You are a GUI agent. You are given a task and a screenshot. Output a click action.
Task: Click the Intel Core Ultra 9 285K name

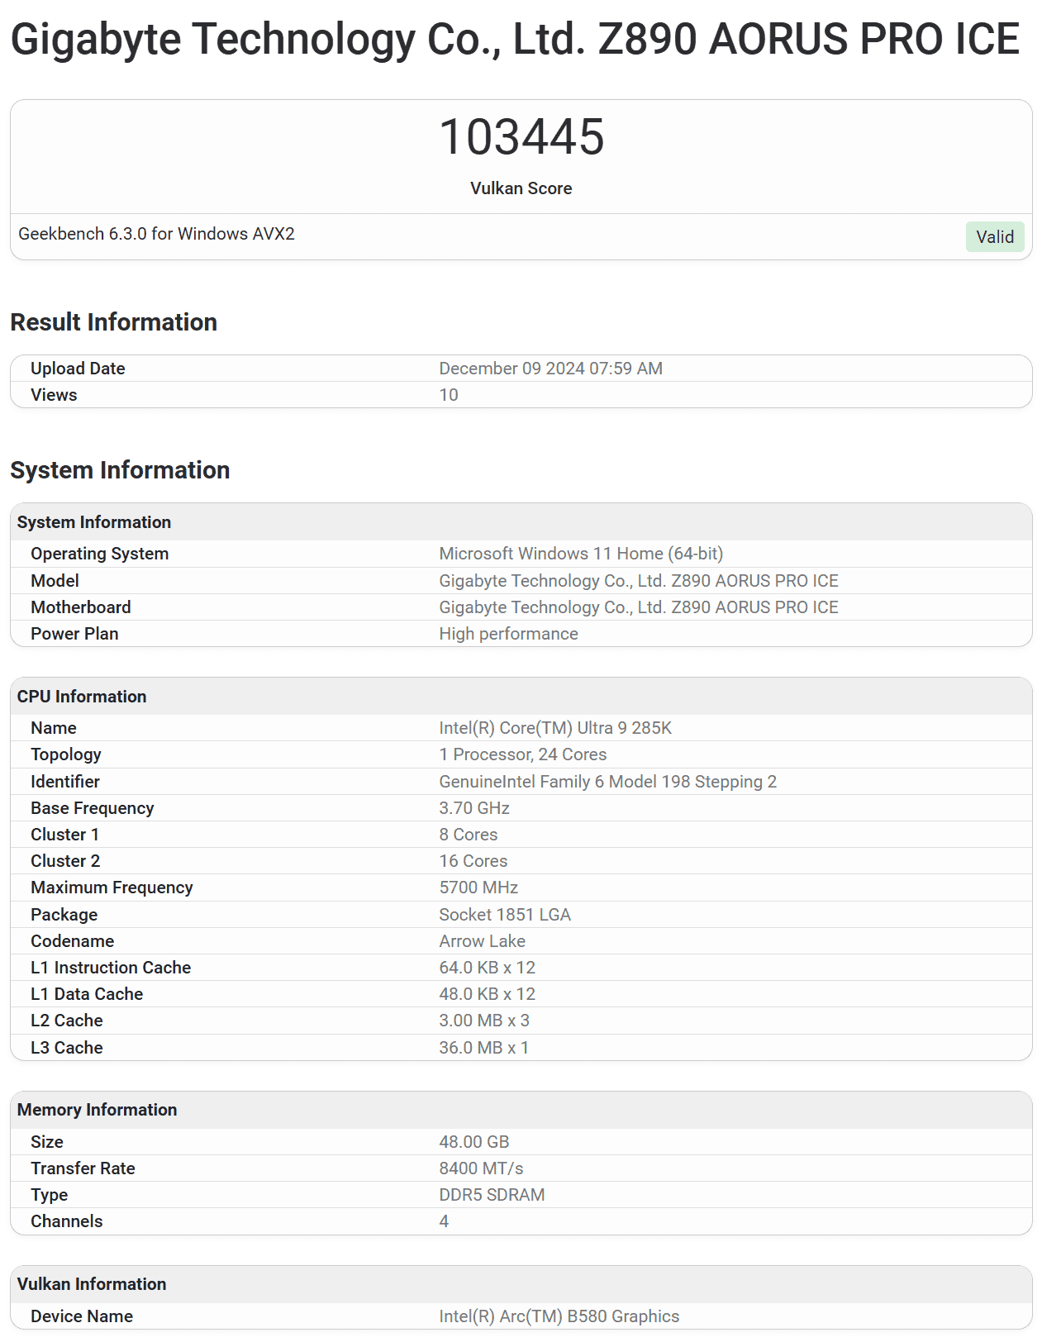click(x=554, y=728)
